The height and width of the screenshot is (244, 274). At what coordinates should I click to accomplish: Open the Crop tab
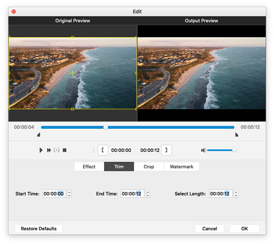[149, 167]
